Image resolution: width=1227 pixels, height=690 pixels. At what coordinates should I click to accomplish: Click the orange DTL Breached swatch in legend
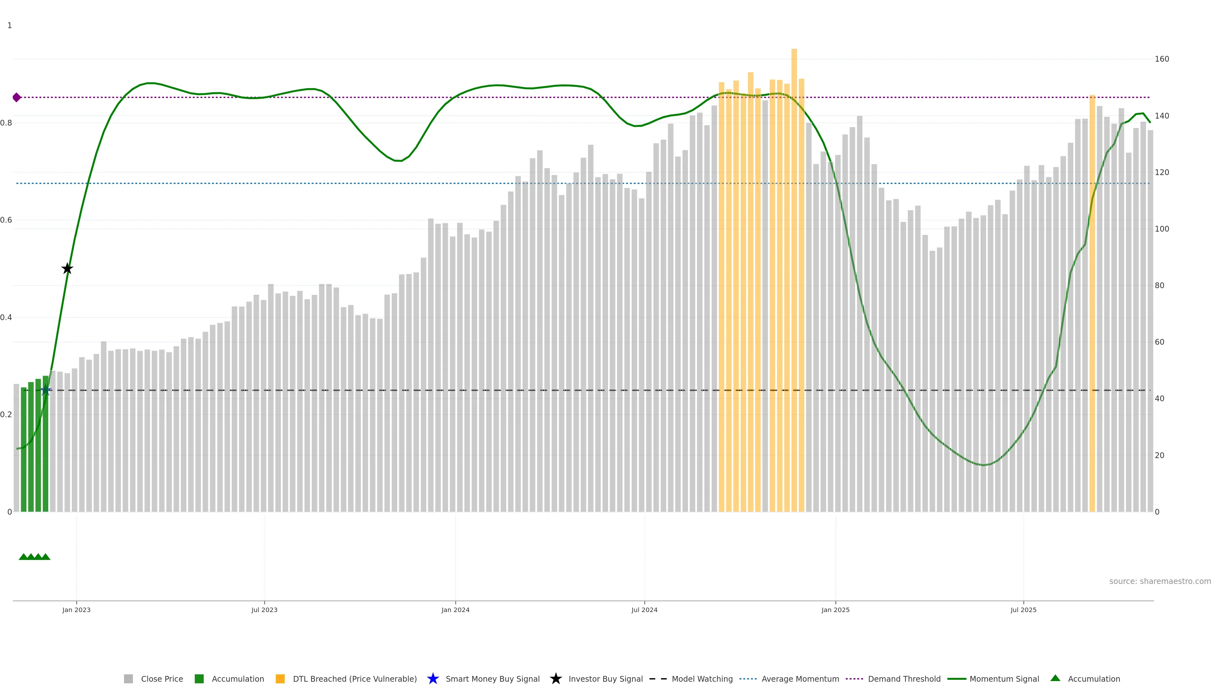coord(280,678)
